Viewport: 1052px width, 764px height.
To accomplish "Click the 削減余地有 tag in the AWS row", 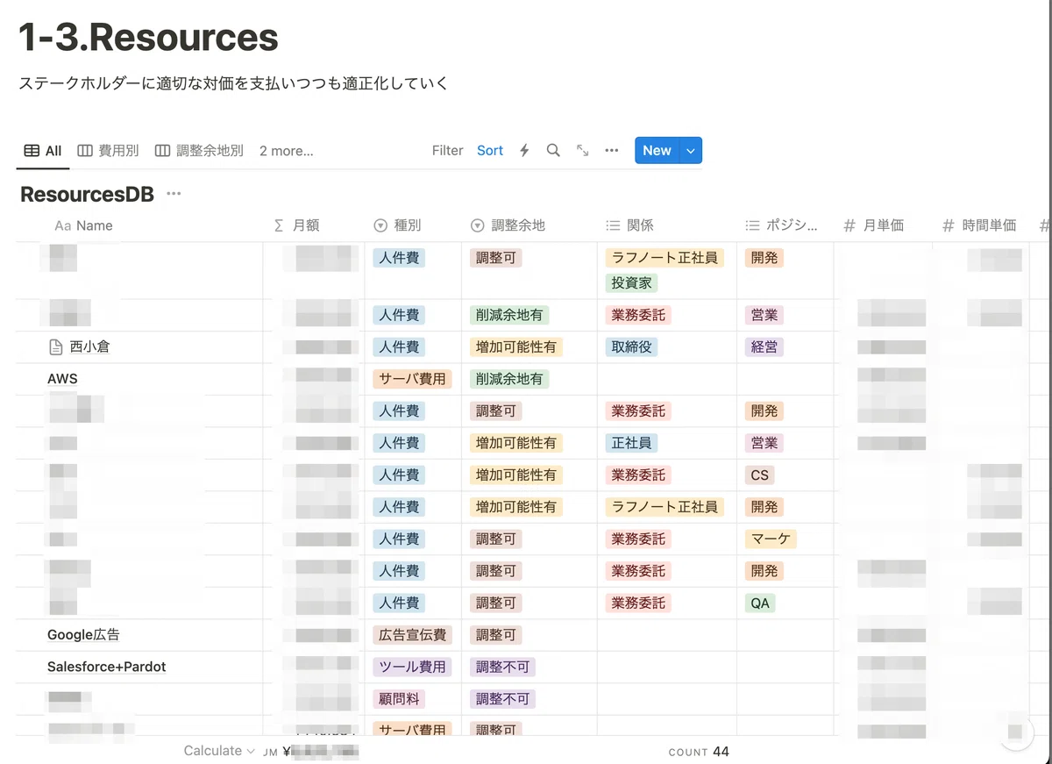I will click(509, 379).
